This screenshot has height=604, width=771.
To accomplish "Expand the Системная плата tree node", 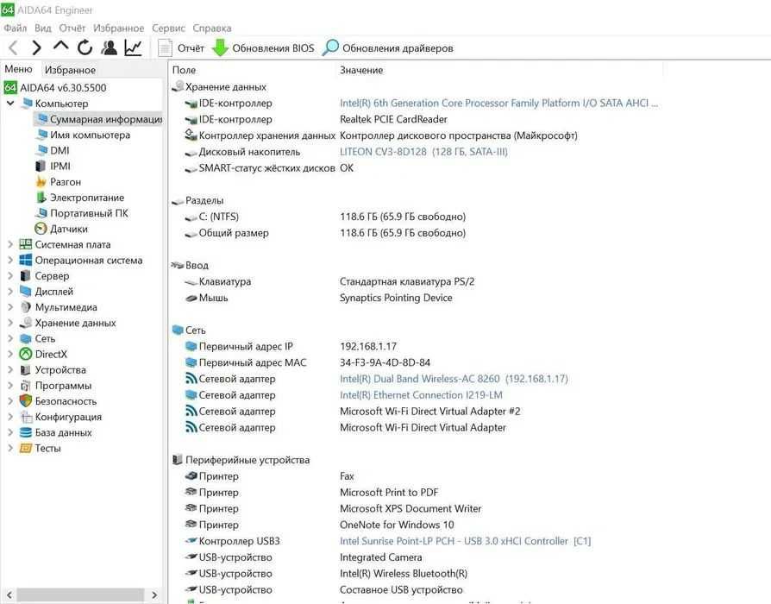I will click(x=10, y=244).
